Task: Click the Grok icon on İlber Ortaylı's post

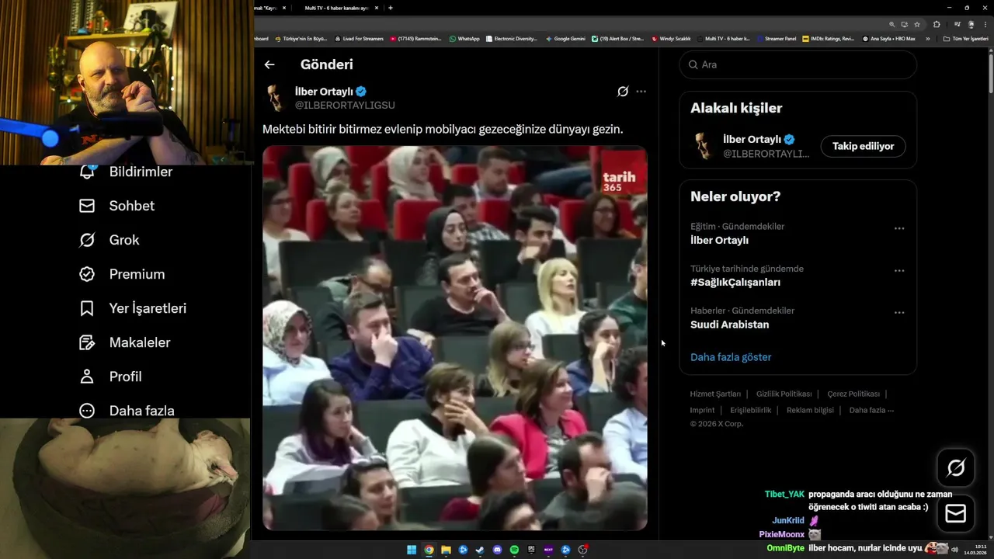Action: pyautogui.click(x=623, y=92)
